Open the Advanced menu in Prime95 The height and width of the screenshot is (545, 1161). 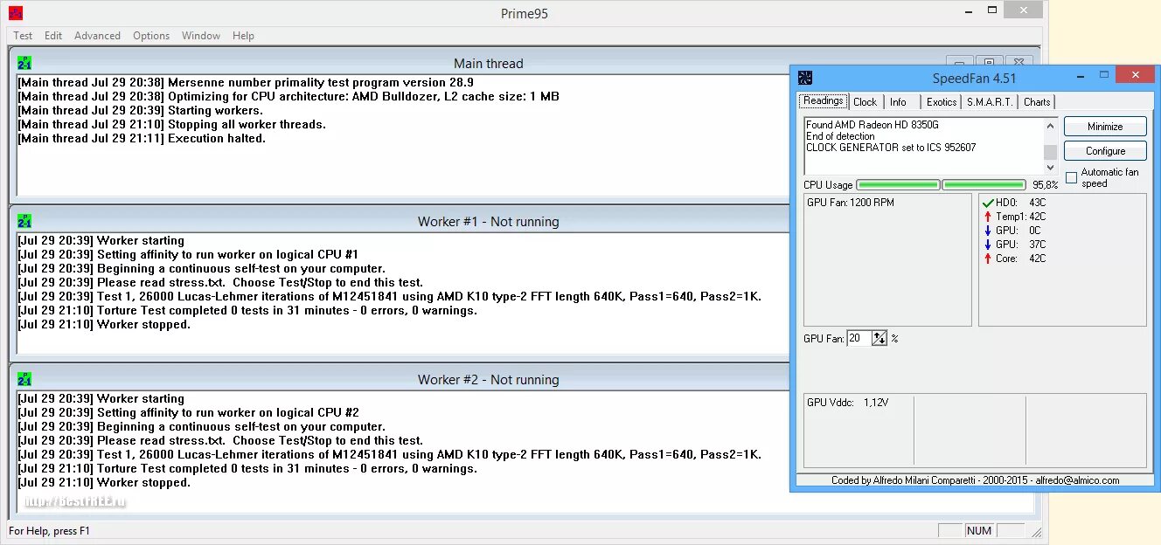(97, 36)
